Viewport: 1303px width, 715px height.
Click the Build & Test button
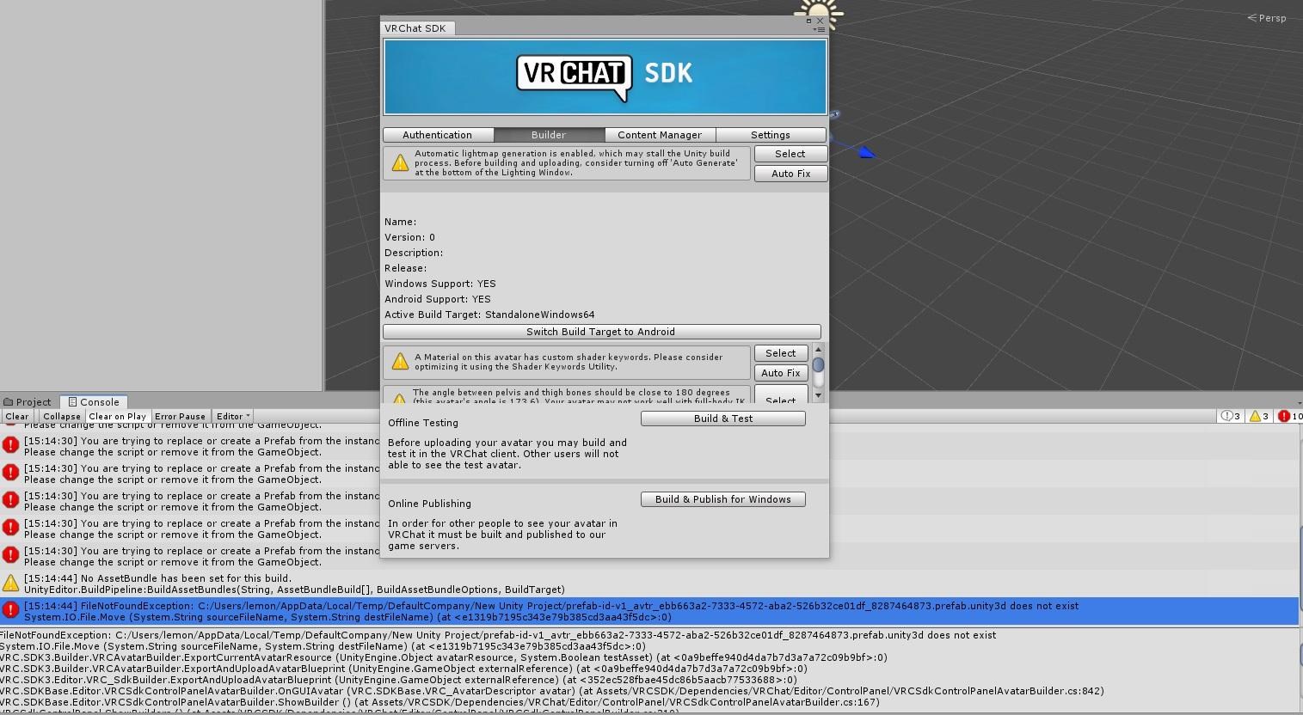coord(723,419)
